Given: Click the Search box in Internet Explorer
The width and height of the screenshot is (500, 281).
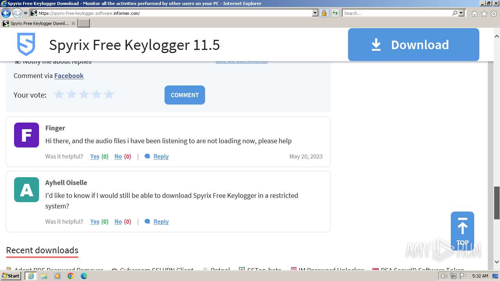Looking at the screenshot, I should tap(396, 13).
